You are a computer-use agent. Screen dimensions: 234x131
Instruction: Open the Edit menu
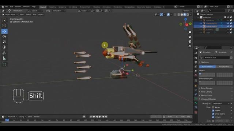click(11, 7)
